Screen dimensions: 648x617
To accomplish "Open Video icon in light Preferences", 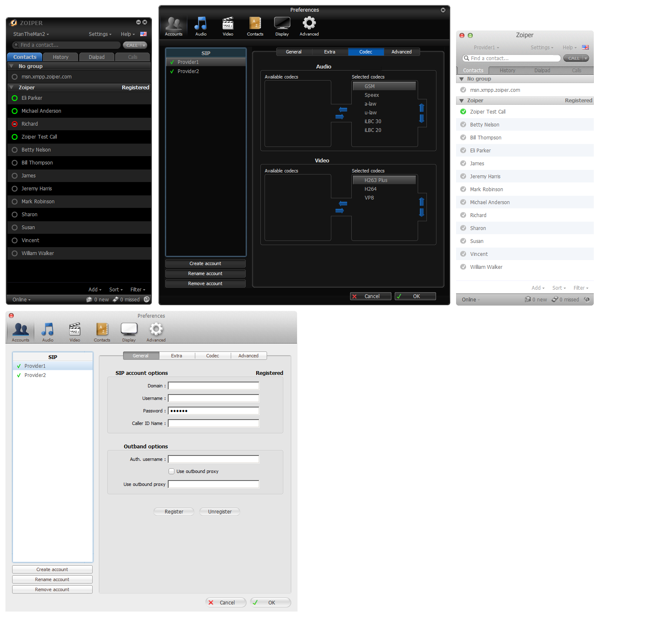I will [75, 332].
